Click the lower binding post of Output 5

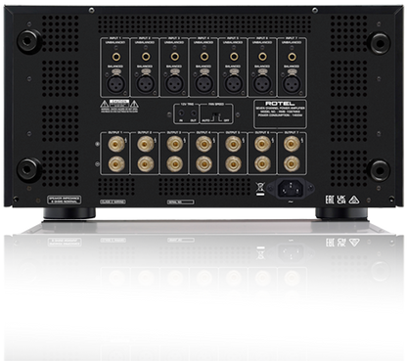coord(234,163)
